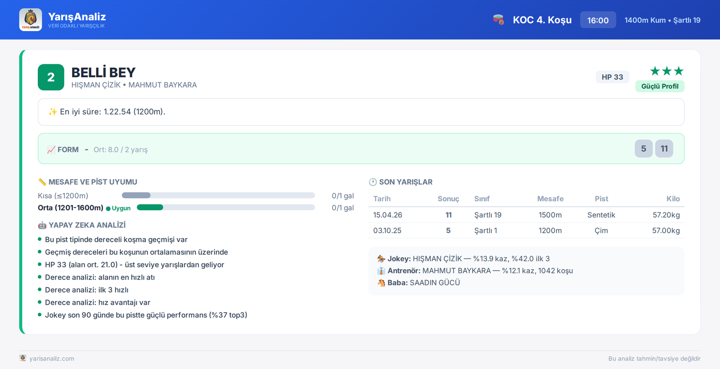Image resolution: width=720 pixels, height=369 pixels.
Task: Click the Kısa row 0/1 gal value
Action: pyautogui.click(x=343, y=196)
